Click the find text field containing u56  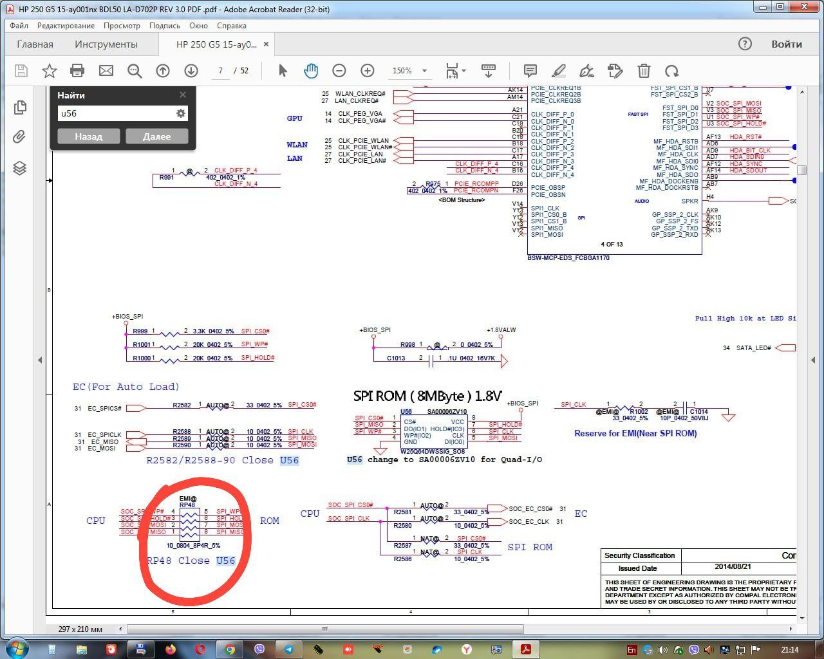[x=116, y=113]
